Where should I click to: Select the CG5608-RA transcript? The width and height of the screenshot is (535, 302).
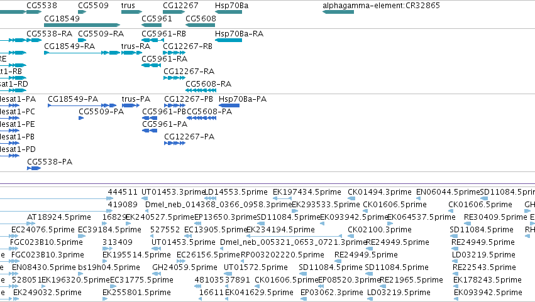(201, 90)
